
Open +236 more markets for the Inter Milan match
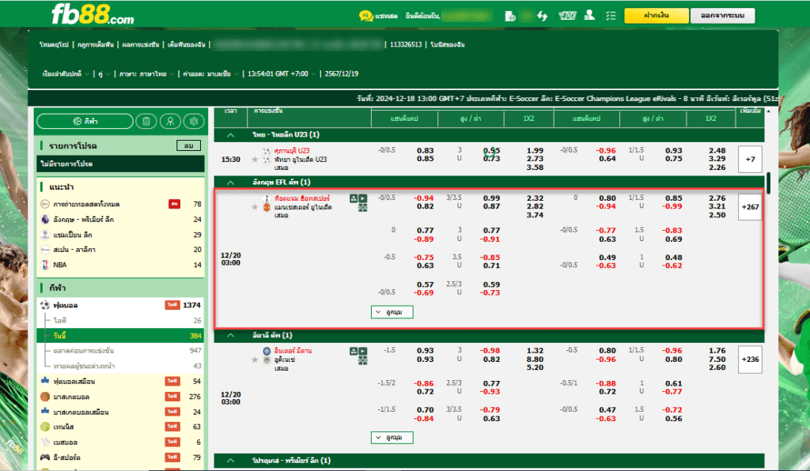click(750, 359)
